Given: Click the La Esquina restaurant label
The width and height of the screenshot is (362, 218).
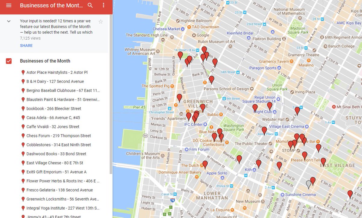Looking at the screenshot, I should [x=220, y=210].
